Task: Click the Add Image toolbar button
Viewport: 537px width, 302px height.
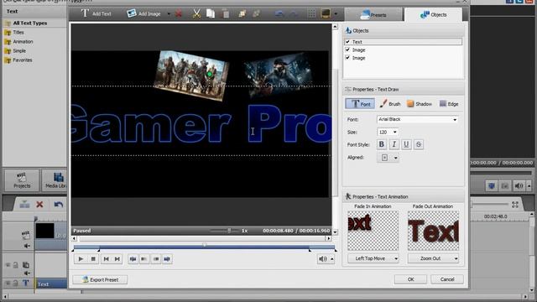Action: point(143,13)
